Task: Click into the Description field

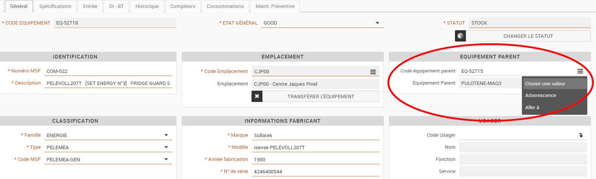Action: [108, 83]
